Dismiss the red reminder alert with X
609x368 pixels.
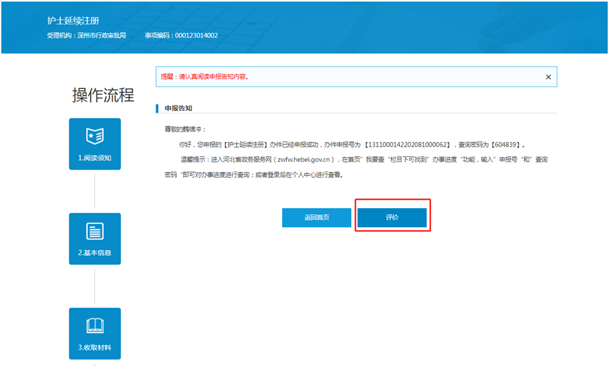coord(548,77)
